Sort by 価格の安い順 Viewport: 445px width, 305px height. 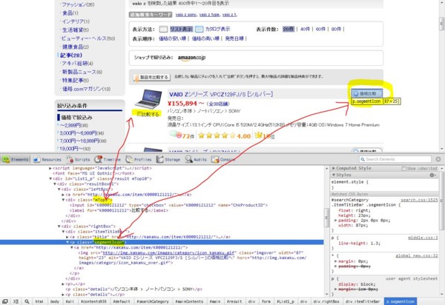[172, 38]
